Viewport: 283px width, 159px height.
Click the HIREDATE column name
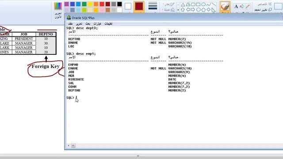click(76, 79)
